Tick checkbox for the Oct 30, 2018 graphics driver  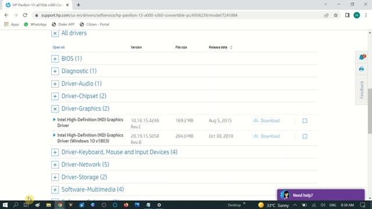(x=305, y=136)
